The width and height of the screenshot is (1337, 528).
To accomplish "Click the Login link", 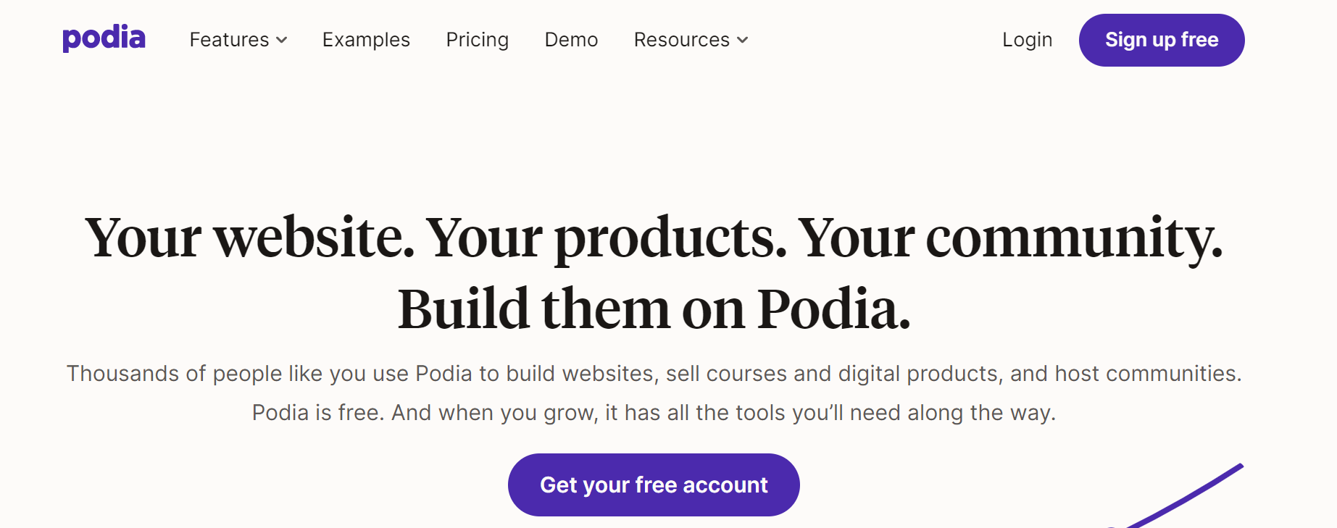I will click(x=1027, y=40).
